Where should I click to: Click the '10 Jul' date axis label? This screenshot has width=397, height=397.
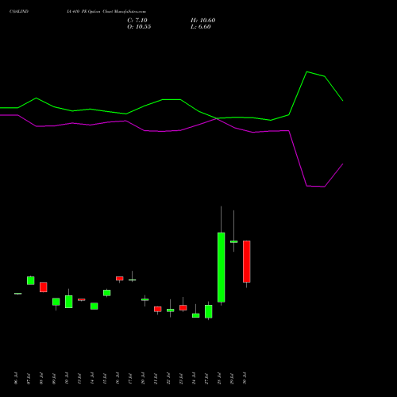coord(67,378)
